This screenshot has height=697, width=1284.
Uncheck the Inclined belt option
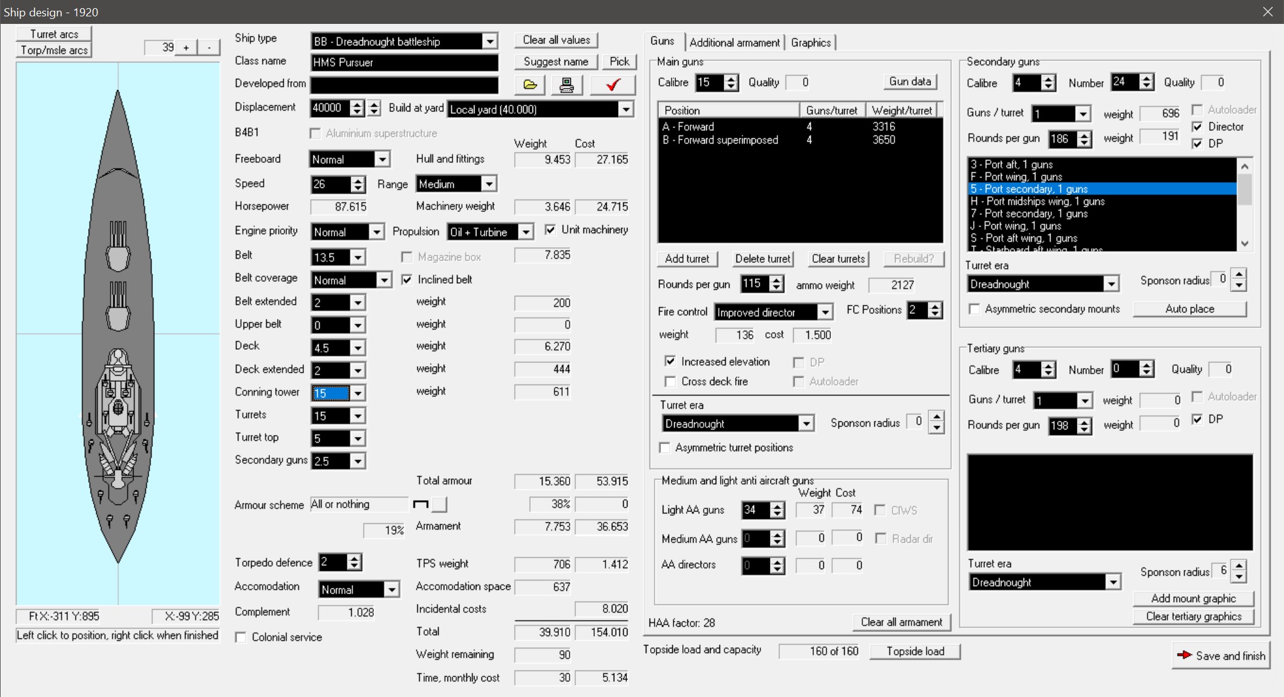point(407,279)
